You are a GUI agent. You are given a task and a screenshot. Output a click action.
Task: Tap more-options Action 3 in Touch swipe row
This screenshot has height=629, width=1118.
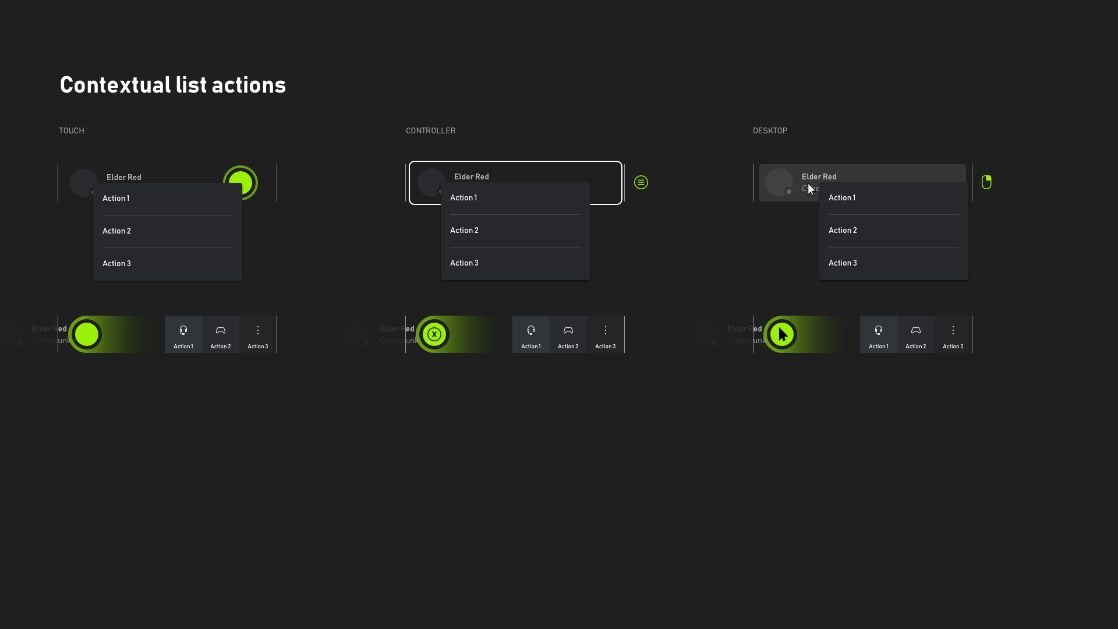(258, 334)
